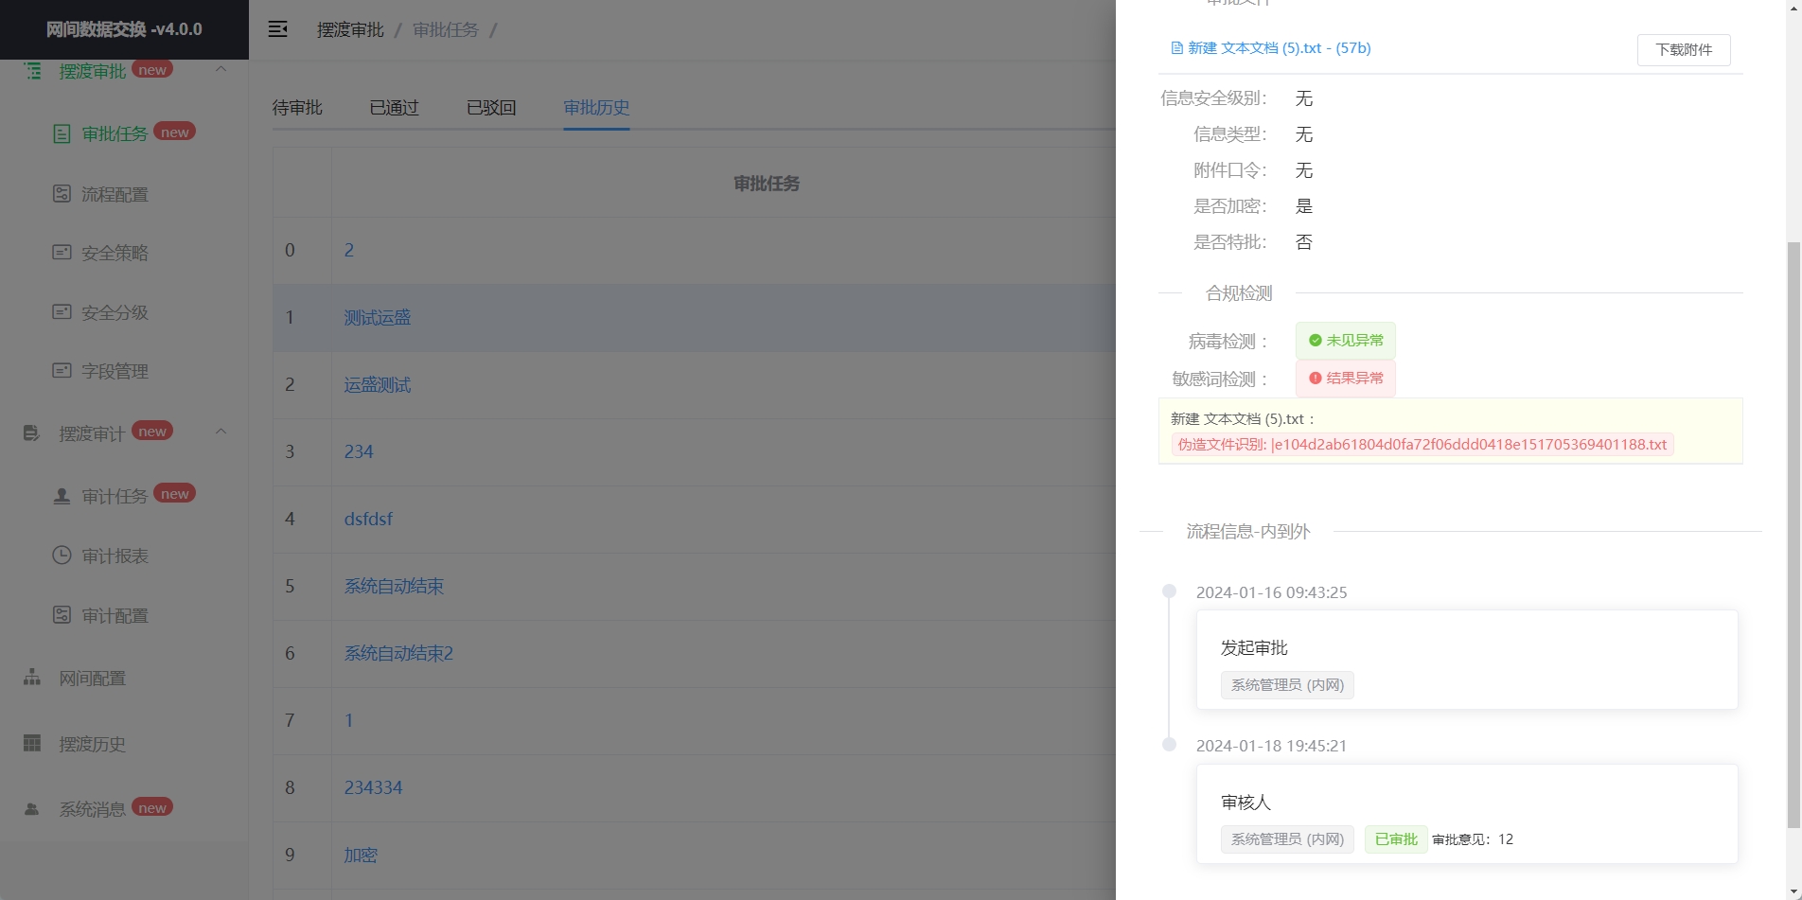Viewport: 1802px width, 900px height.
Task: Click the 审计任务 user icon
Action: 62,496
